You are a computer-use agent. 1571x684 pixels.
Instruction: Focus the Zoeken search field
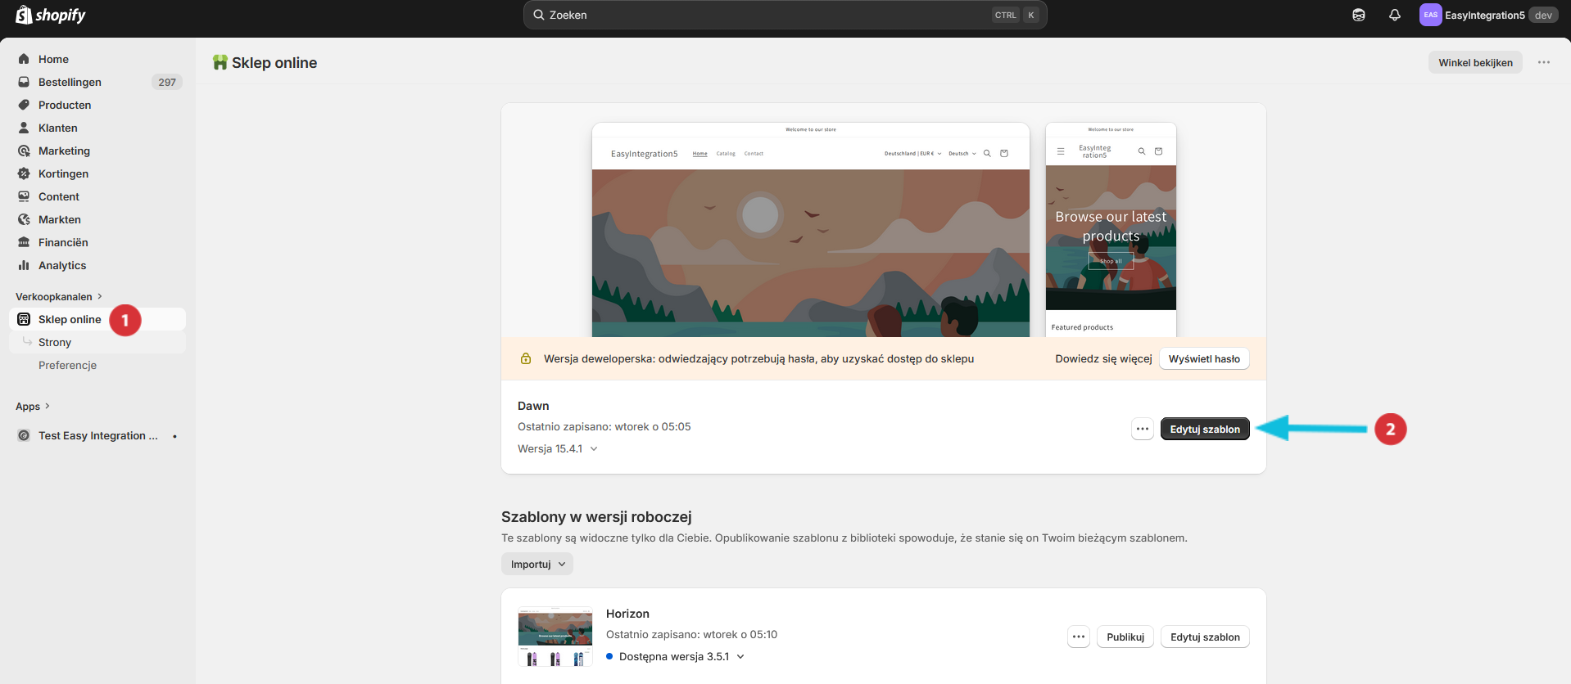(x=785, y=15)
